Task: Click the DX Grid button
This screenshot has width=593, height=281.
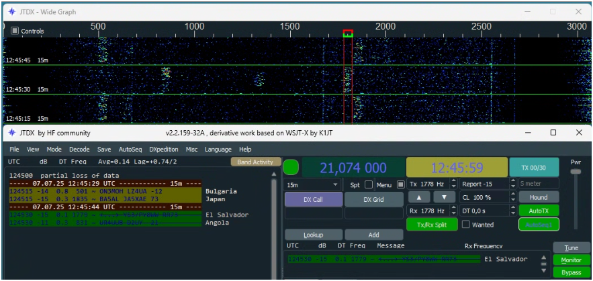Action: [x=373, y=199]
